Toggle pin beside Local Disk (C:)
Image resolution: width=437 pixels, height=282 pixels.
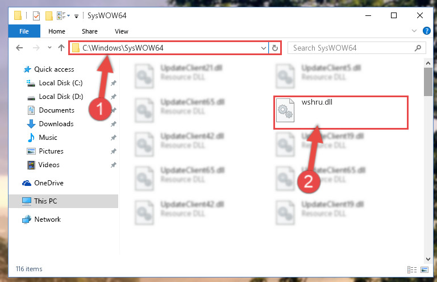(114, 83)
